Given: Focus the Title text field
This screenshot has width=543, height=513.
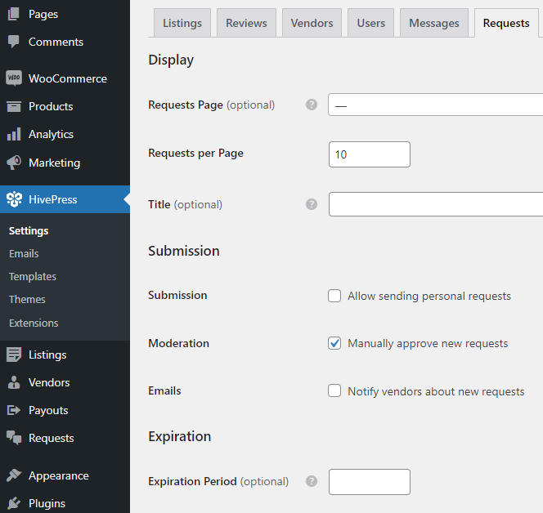Looking at the screenshot, I should (435, 204).
